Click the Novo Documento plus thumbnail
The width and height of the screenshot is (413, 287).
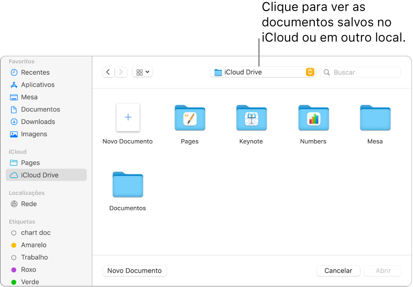[128, 117]
